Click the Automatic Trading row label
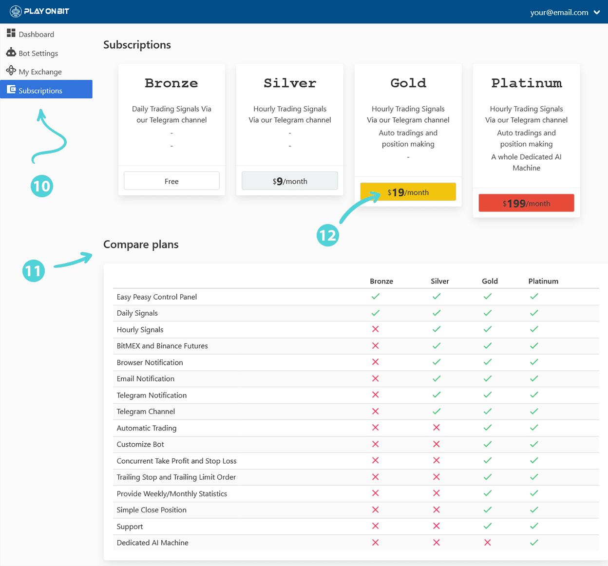608x566 pixels. tap(147, 428)
